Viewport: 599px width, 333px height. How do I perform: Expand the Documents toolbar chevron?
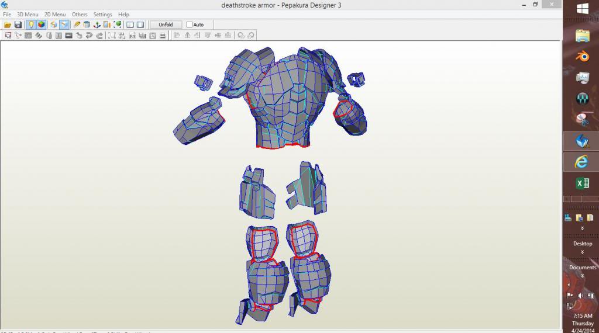tap(582, 276)
